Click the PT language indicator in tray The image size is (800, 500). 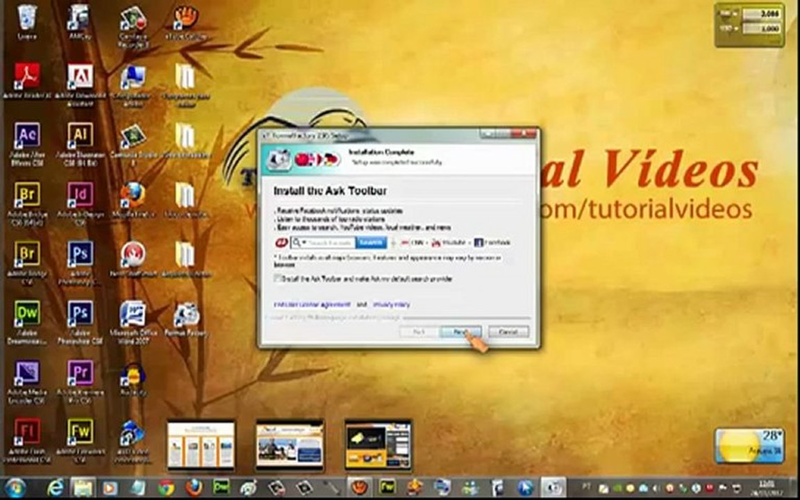tap(587, 488)
